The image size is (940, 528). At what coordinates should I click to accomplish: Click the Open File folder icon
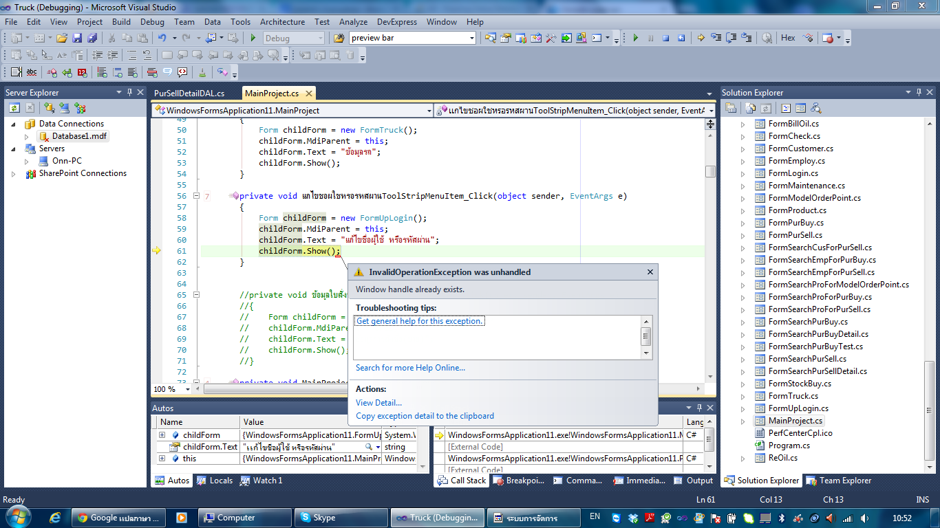click(62, 38)
